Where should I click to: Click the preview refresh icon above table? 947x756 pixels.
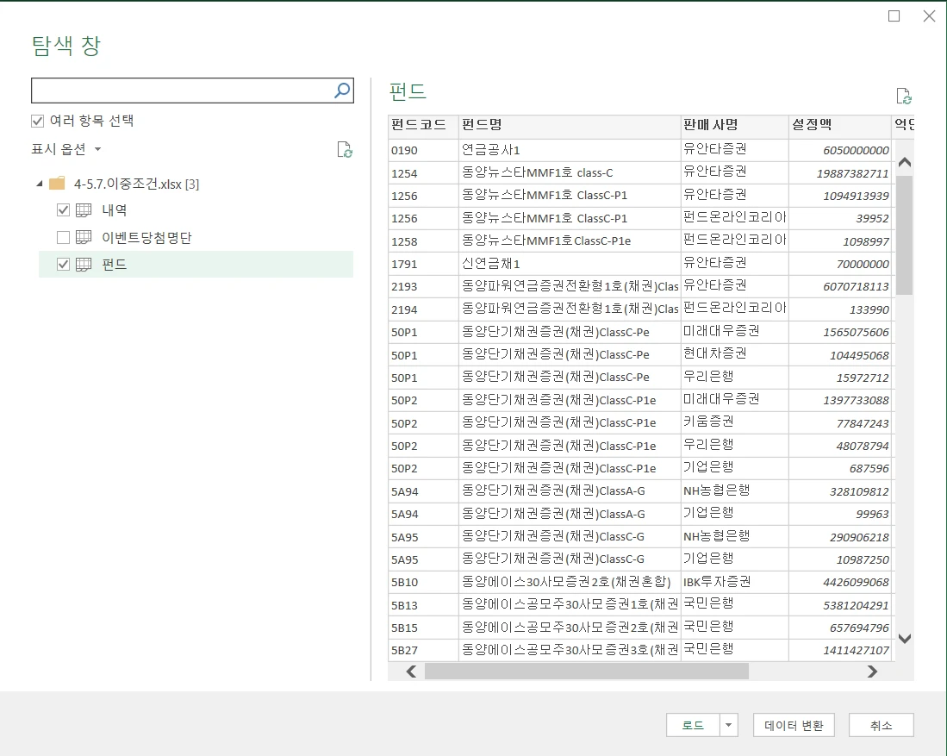[903, 96]
